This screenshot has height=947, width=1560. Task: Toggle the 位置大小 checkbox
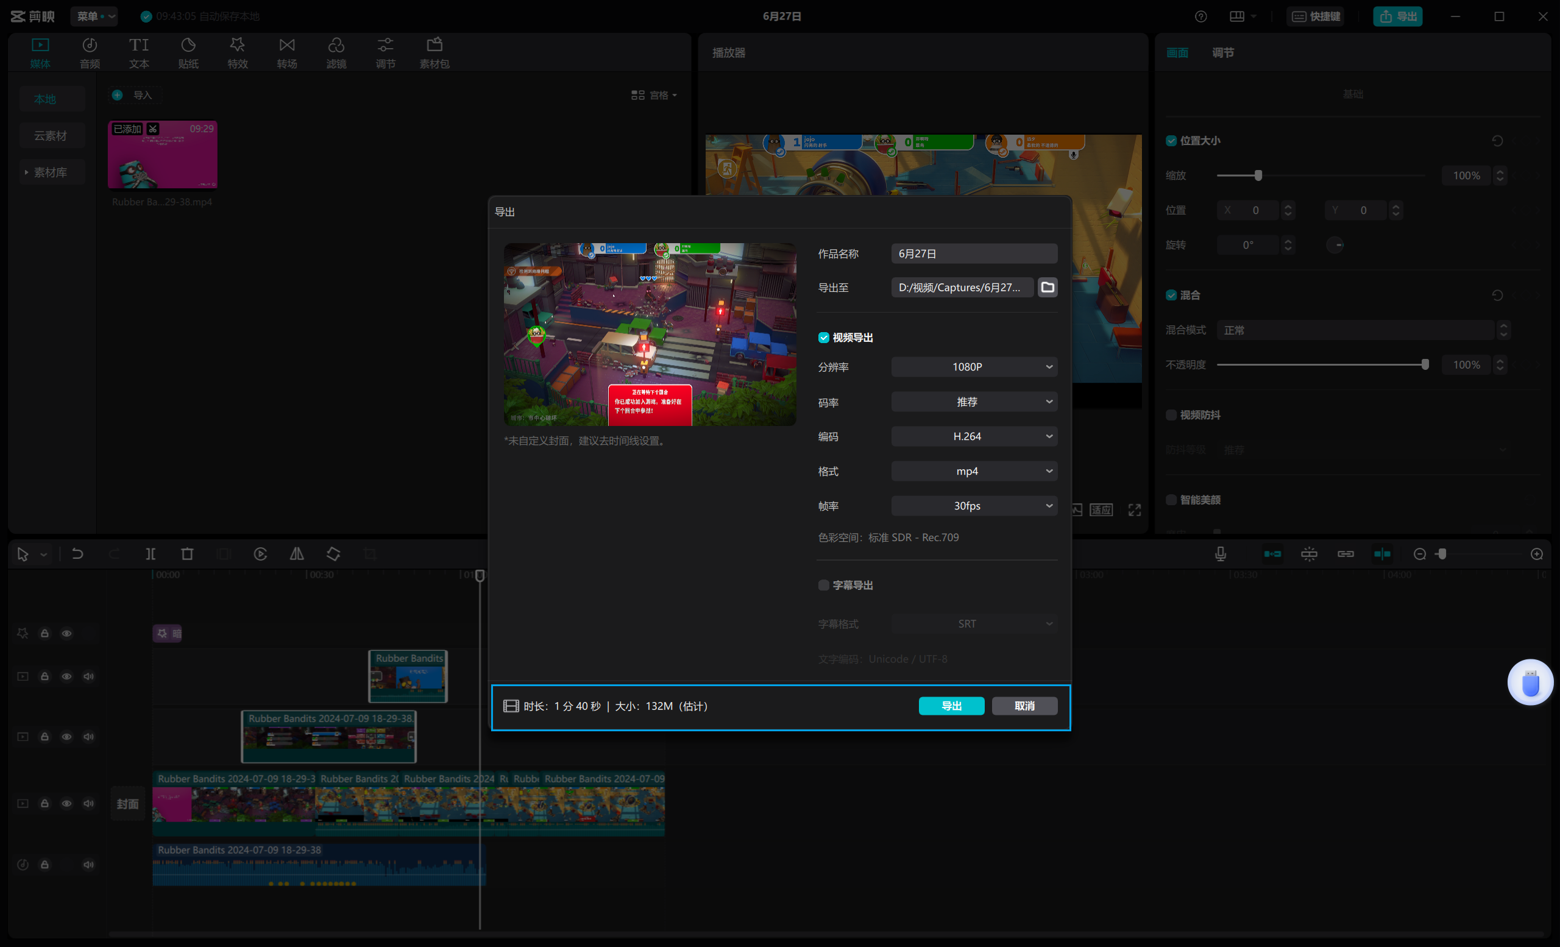click(1171, 141)
